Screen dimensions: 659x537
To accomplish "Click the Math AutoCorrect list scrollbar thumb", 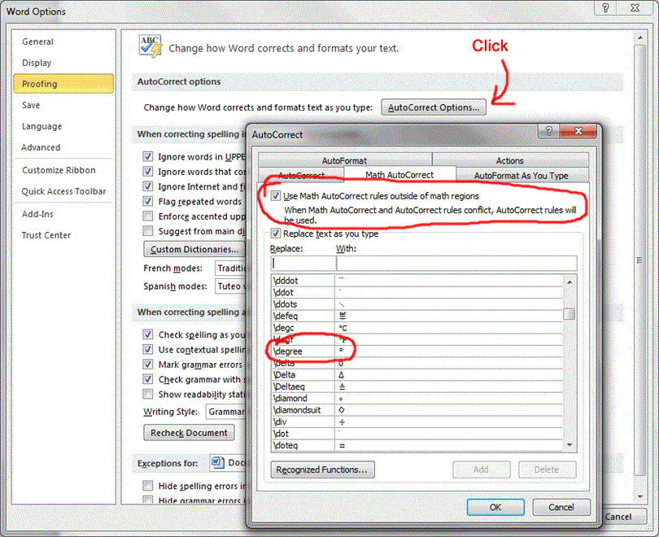I will tap(570, 313).
